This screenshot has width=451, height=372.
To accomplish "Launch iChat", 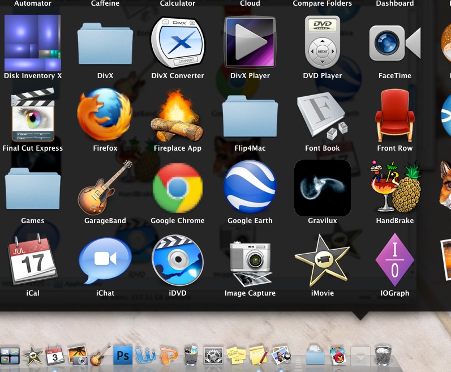I will click(105, 260).
